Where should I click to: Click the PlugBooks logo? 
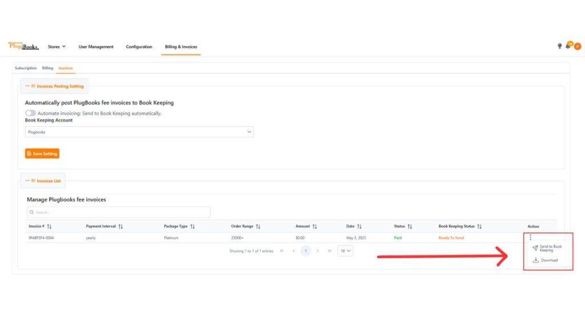coord(23,46)
